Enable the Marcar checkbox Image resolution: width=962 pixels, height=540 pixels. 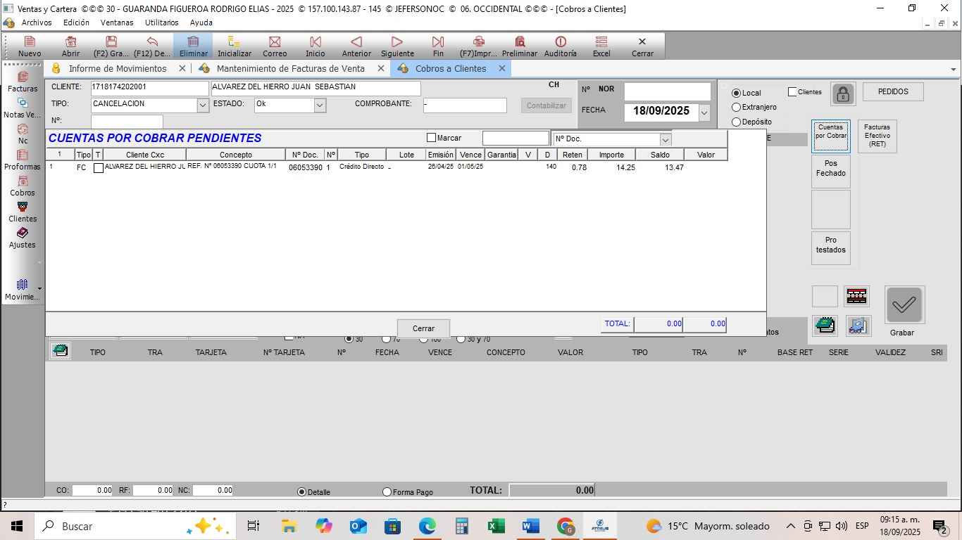(432, 138)
